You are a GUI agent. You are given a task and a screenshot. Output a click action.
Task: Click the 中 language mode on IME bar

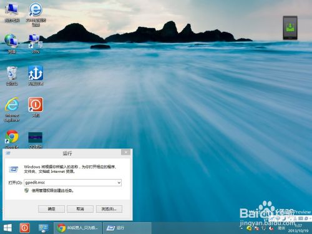point(278,218)
